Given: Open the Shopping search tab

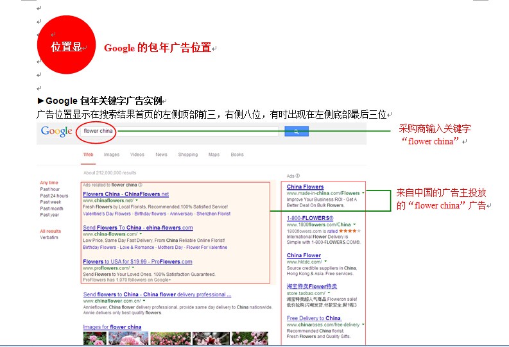Looking at the screenshot, I should point(187,155).
